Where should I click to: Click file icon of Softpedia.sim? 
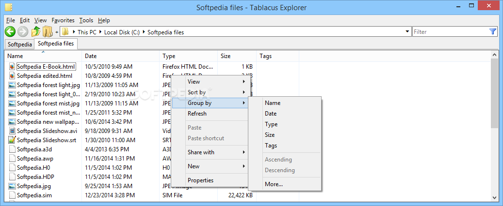12,195
